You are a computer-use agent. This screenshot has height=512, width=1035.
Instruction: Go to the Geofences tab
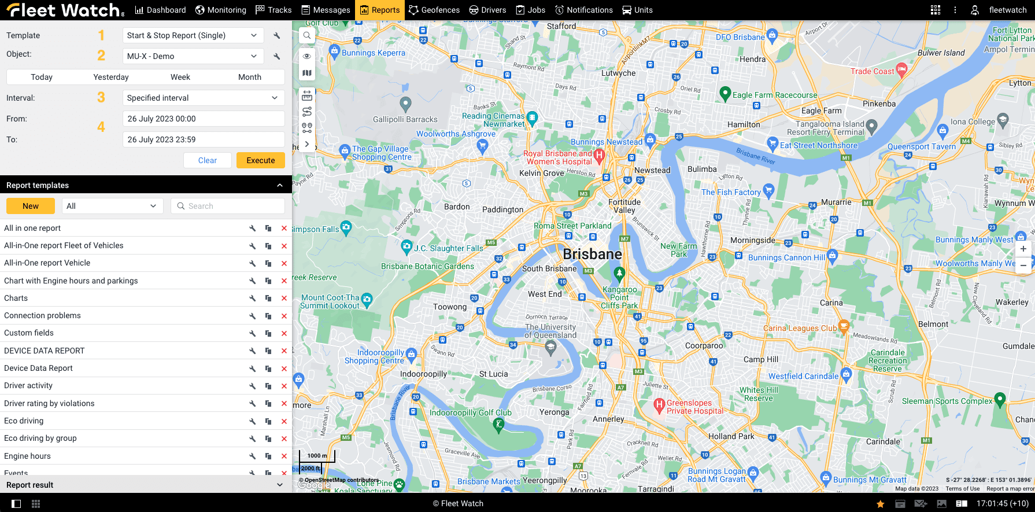(x=434, y=10)
